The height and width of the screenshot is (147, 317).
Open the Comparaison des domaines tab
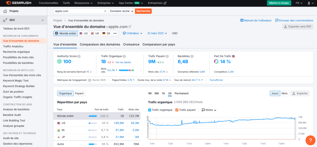[100, 44]
